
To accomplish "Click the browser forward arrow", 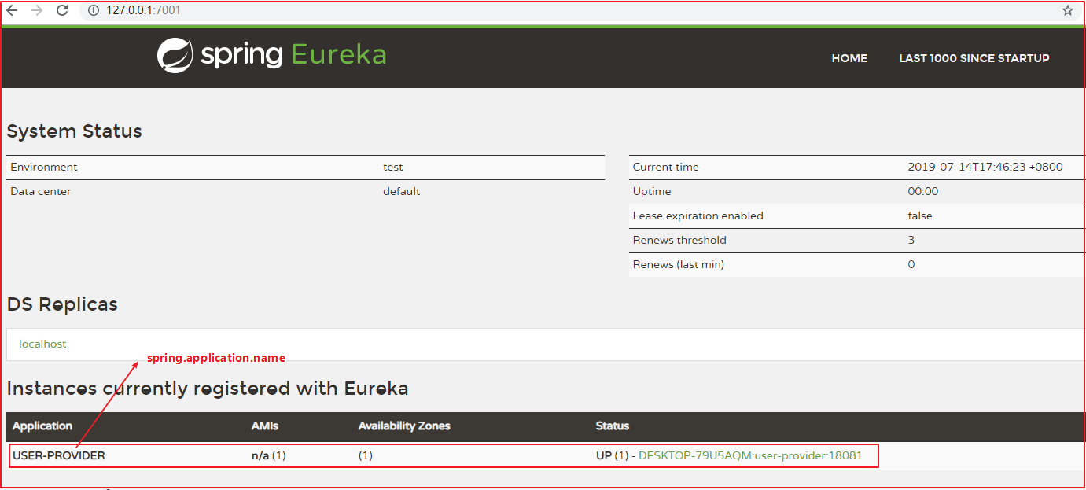I will [x=37, y=10].
